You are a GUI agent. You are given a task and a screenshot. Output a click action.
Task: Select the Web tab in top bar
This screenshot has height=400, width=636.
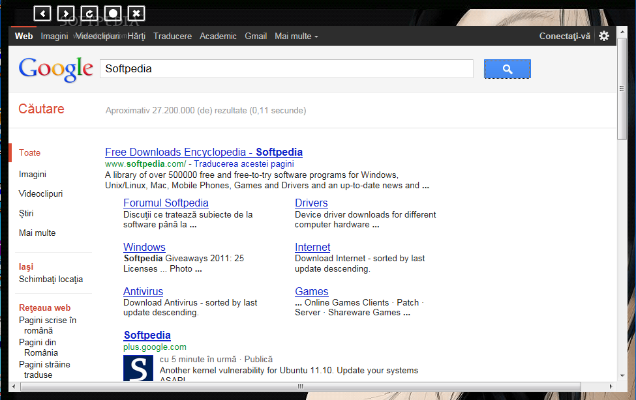coord(24,36)
